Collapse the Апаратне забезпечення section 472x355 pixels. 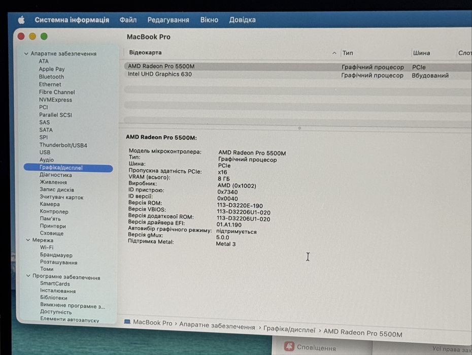point(26,54)
